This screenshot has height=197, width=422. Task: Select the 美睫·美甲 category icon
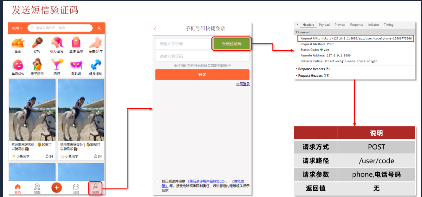pos(76,42)
